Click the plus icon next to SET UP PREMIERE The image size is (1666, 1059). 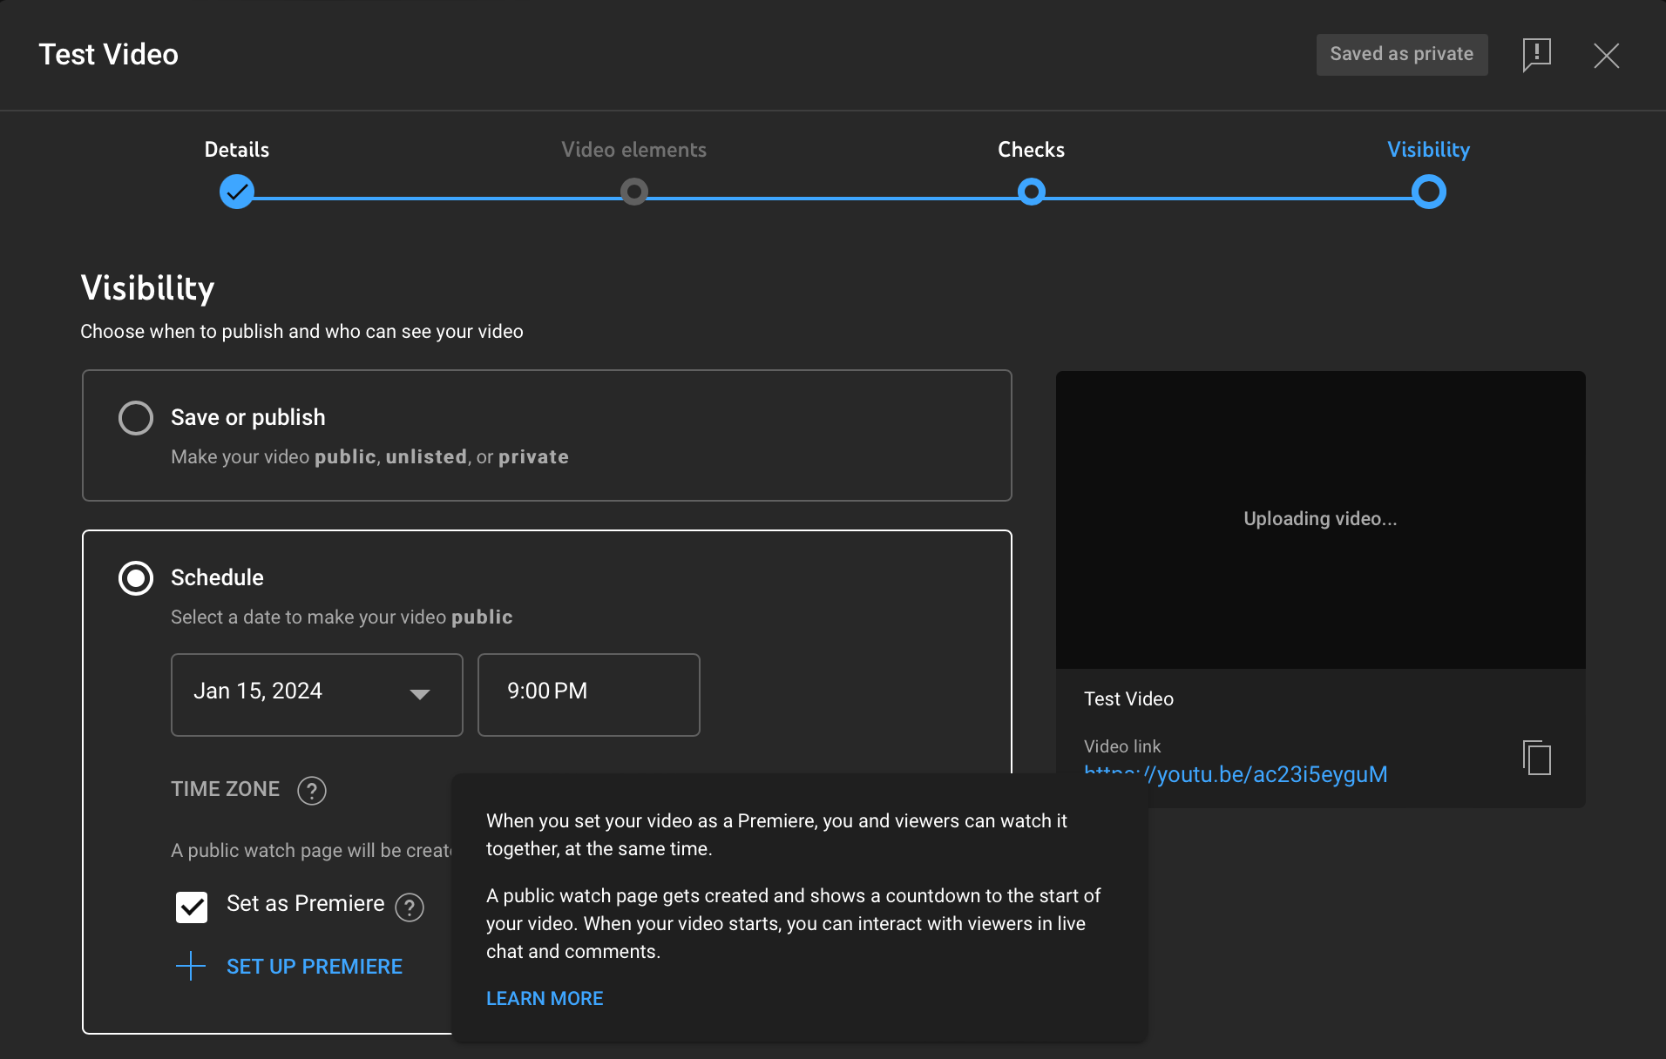(x=190, y=966)
